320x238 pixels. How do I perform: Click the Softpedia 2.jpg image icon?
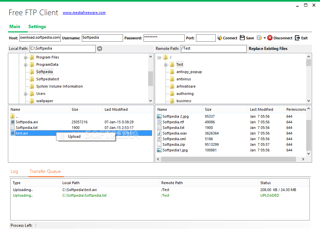point(159,116)
